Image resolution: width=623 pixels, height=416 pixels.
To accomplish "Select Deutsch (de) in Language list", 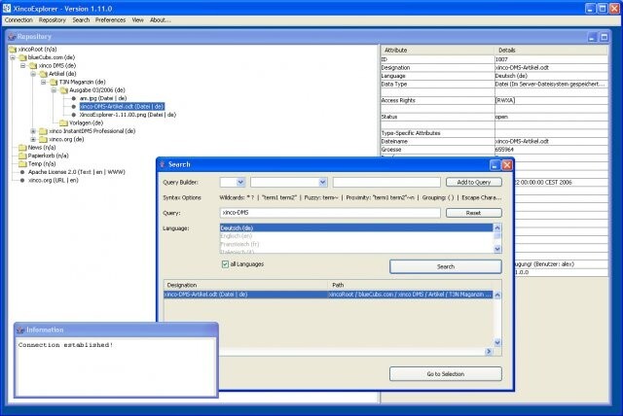I will pos(356,228).
